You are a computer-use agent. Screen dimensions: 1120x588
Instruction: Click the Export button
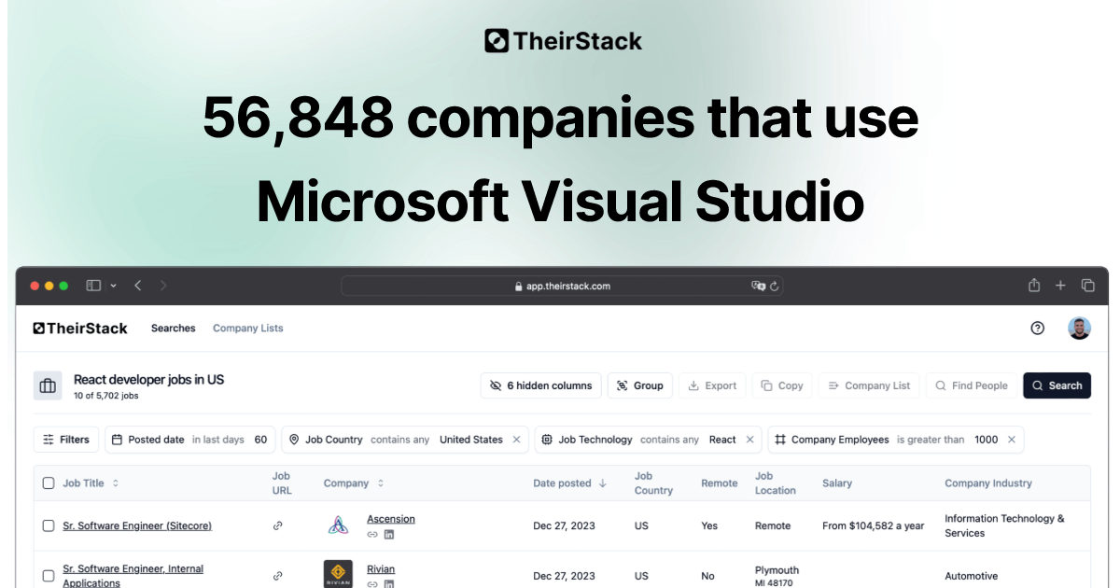[x=713, y=385]
